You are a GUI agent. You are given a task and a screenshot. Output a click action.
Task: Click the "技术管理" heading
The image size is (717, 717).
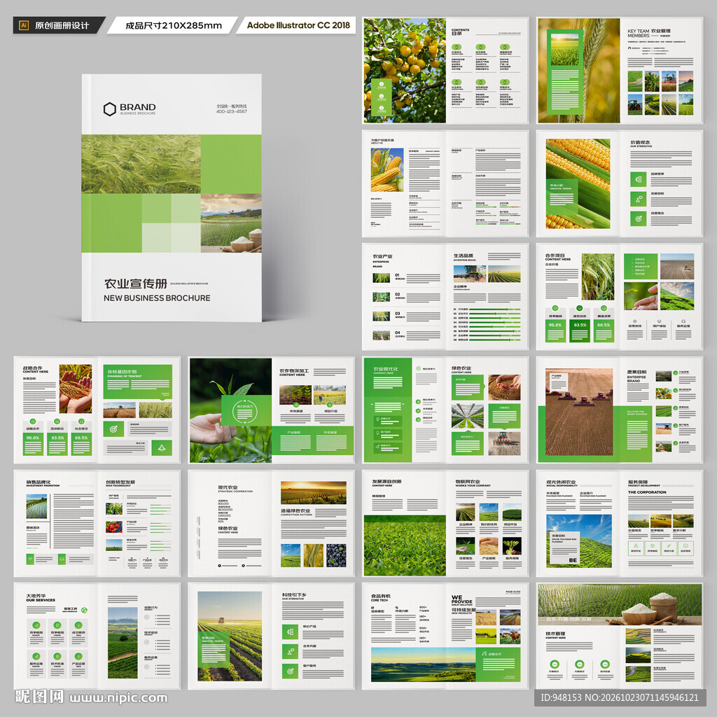[555, 634]
